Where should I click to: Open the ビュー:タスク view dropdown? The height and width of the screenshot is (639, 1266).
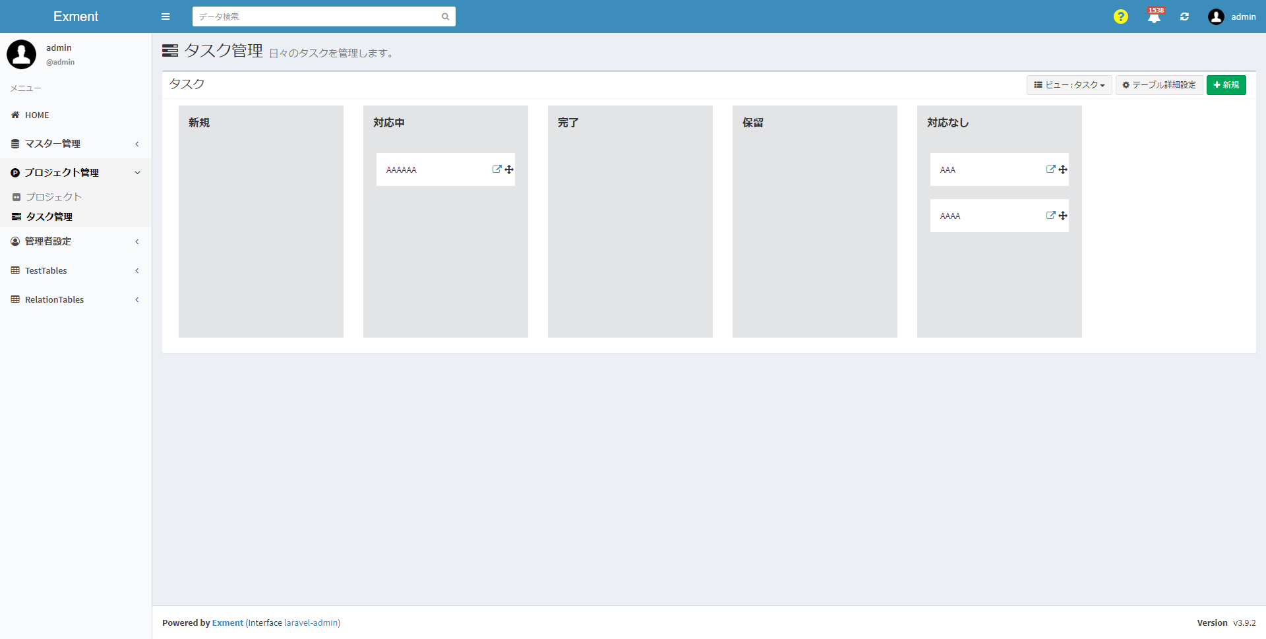(x=1069, y=85)
